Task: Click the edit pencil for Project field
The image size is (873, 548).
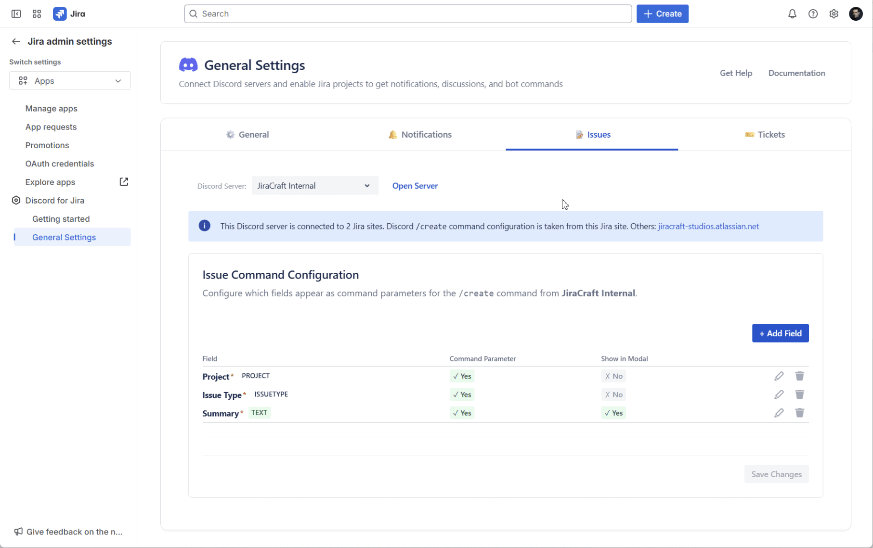Action: 779,376
